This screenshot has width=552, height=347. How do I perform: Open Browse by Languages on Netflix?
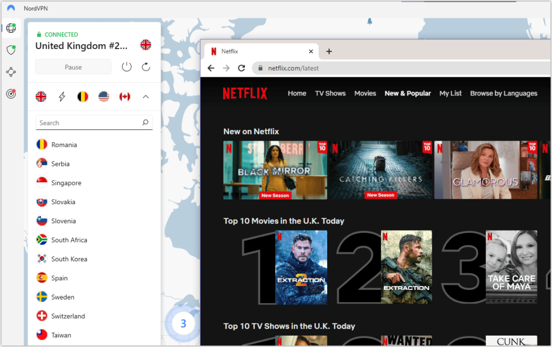point(503,93)
